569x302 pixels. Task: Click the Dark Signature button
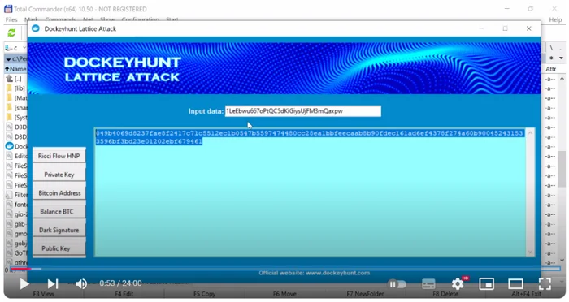point(59,230)
